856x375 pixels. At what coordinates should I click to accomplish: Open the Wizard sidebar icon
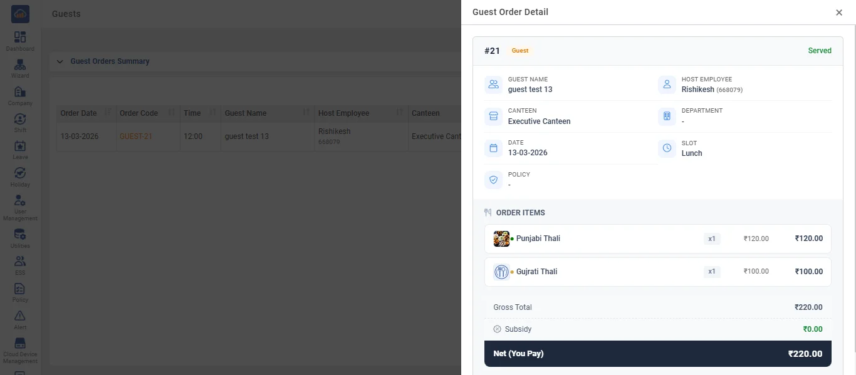tap(20, 68)
